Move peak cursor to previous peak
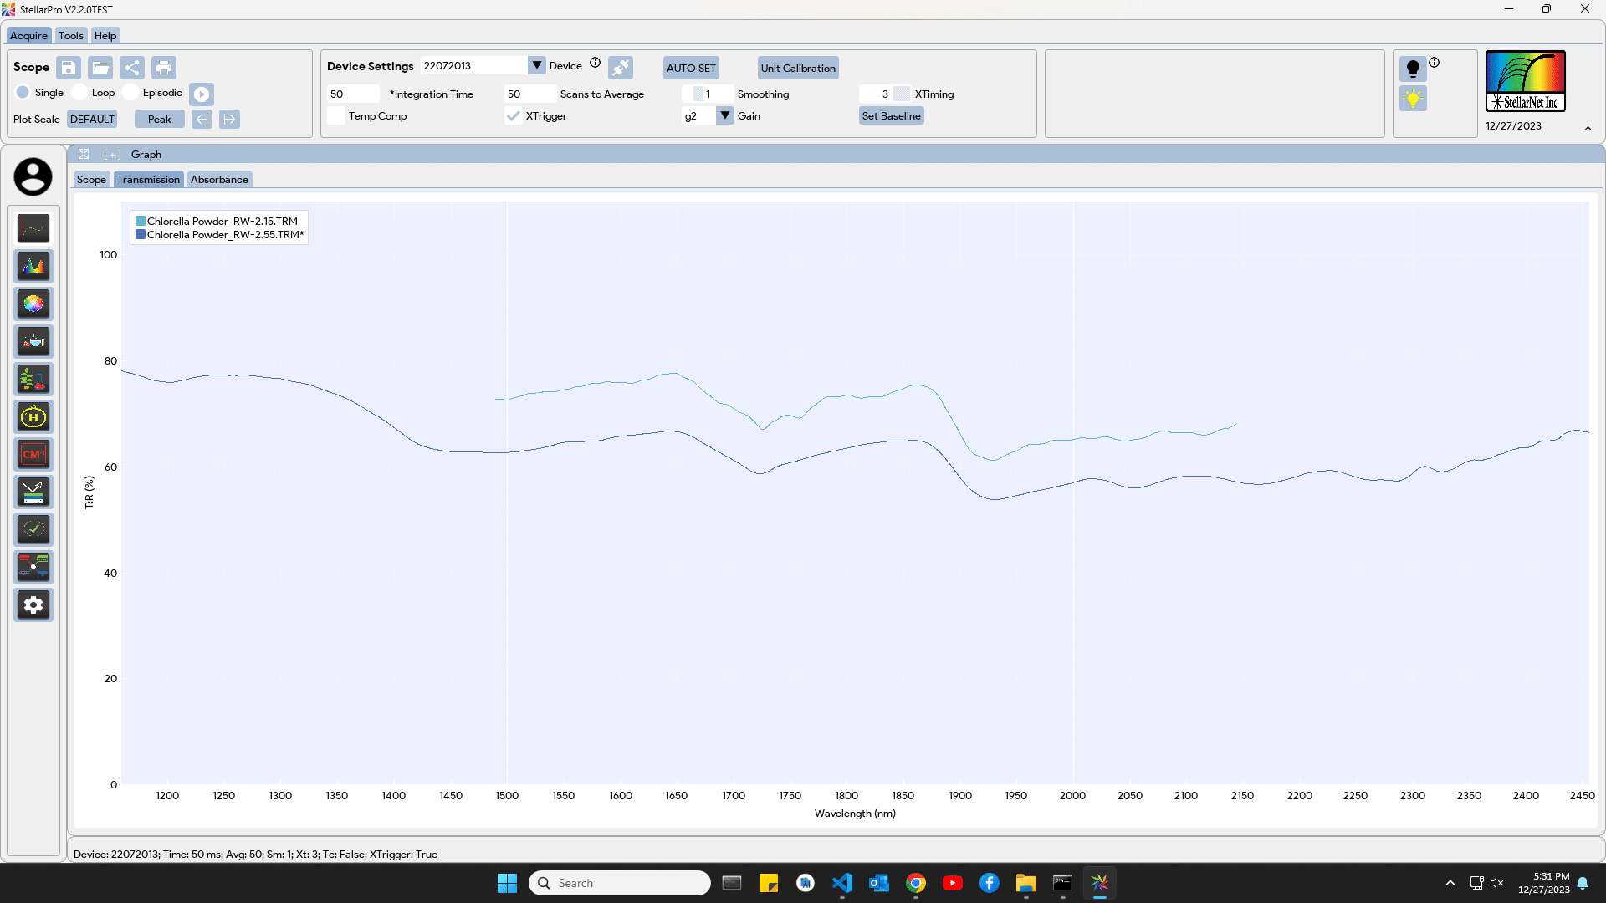1606x903 pixels. (x=202, y=120)
